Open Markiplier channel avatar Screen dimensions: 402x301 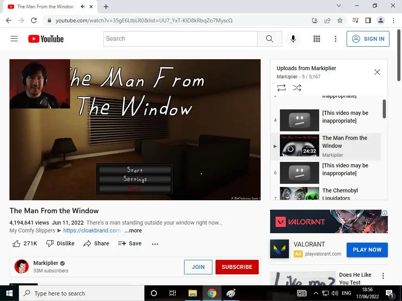[x=22, y=267]
